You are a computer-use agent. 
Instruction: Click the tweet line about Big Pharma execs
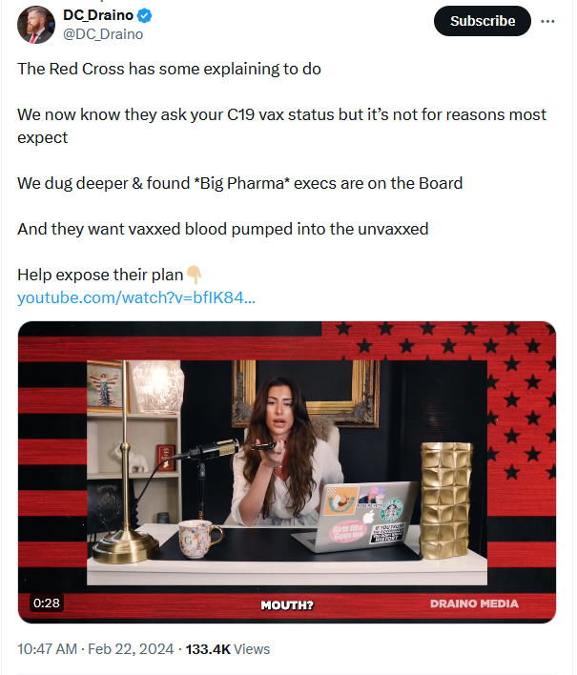pyautogui.click(x=239, y=183)
